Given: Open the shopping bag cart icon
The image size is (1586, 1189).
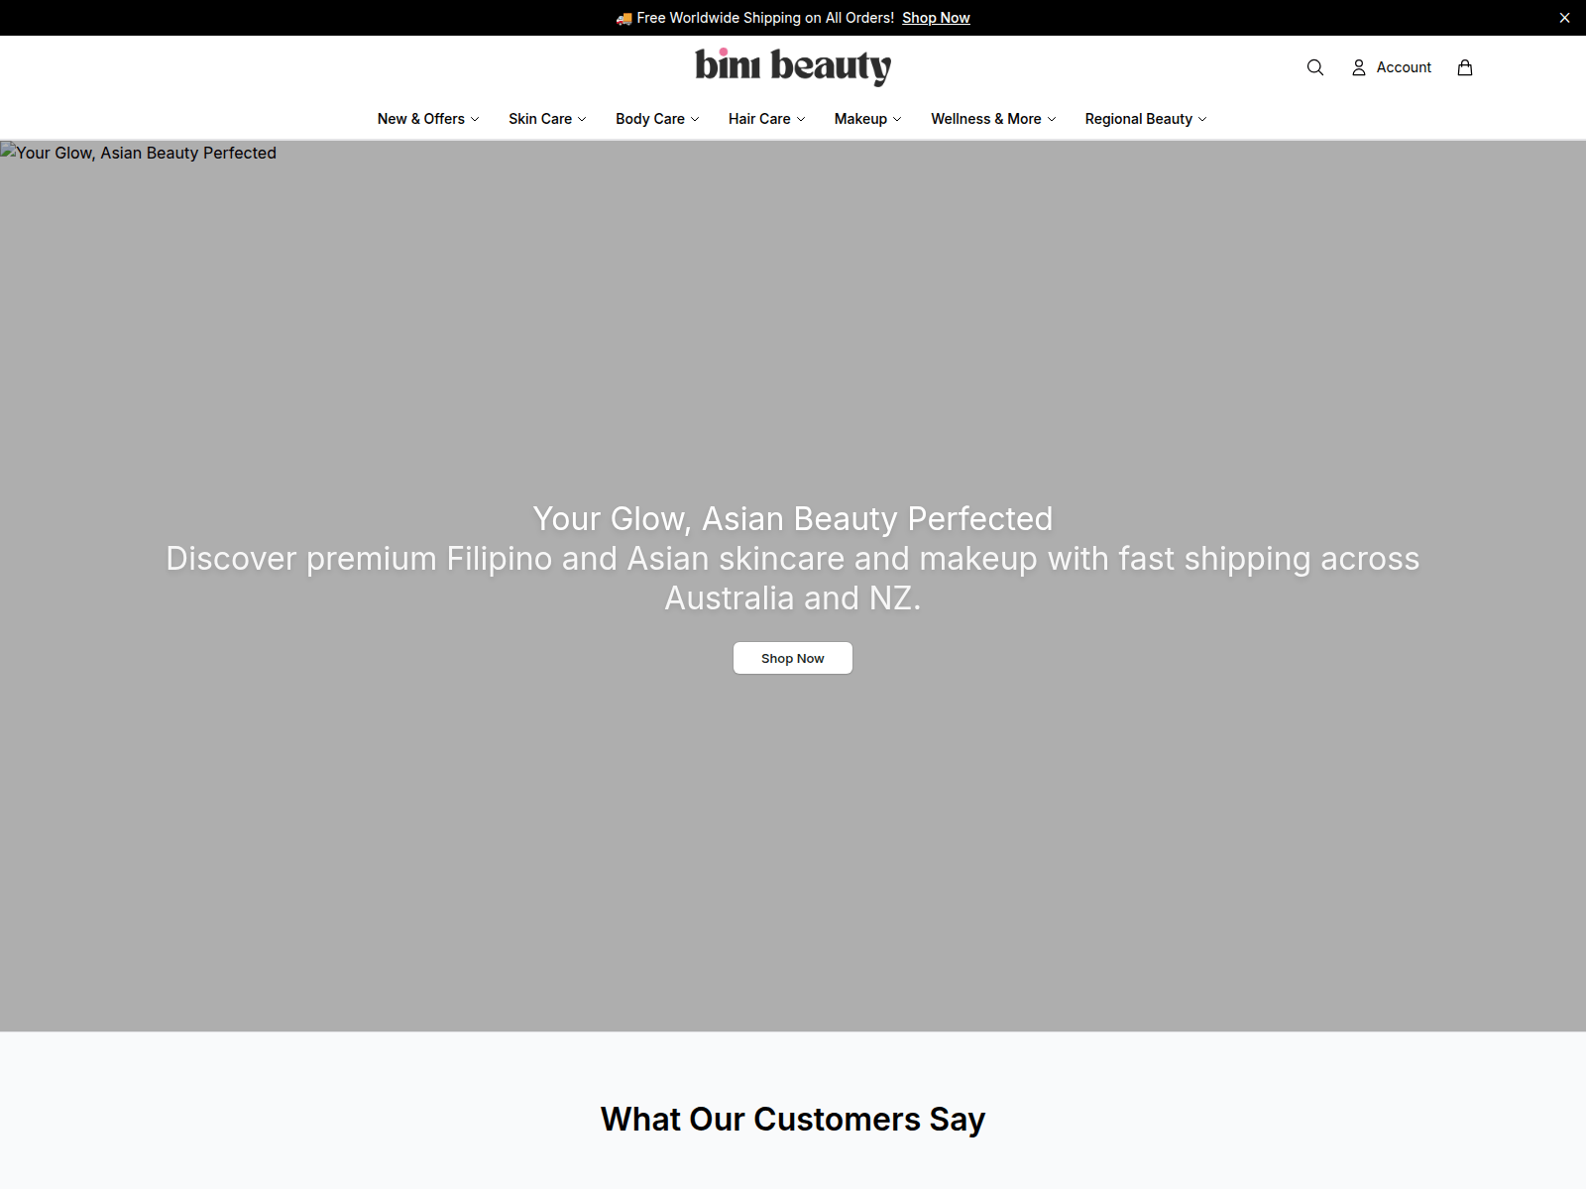Looking at the screenshot, I should click(x=1465, y=67).
